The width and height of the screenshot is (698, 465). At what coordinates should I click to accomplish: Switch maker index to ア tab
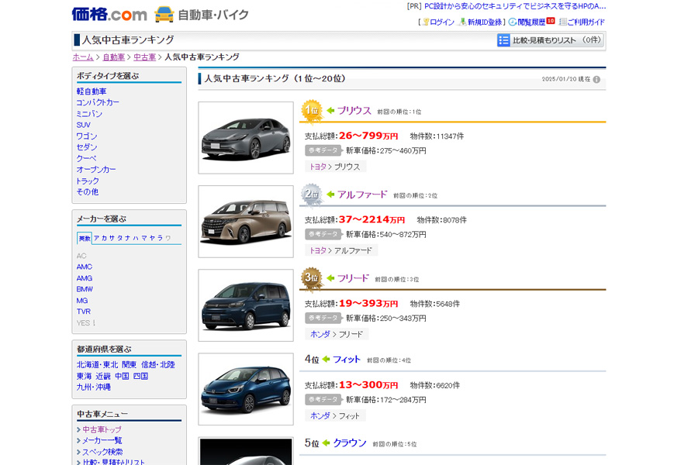(x=96, y=238)
